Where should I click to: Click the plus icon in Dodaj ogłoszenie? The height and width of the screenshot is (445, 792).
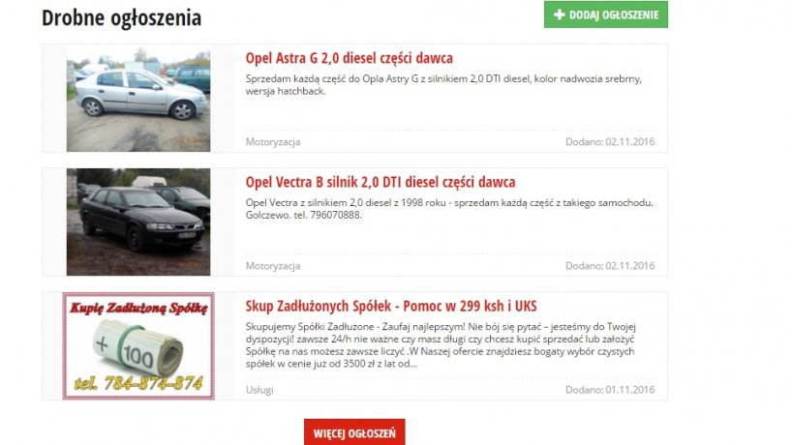coord(560,15)
